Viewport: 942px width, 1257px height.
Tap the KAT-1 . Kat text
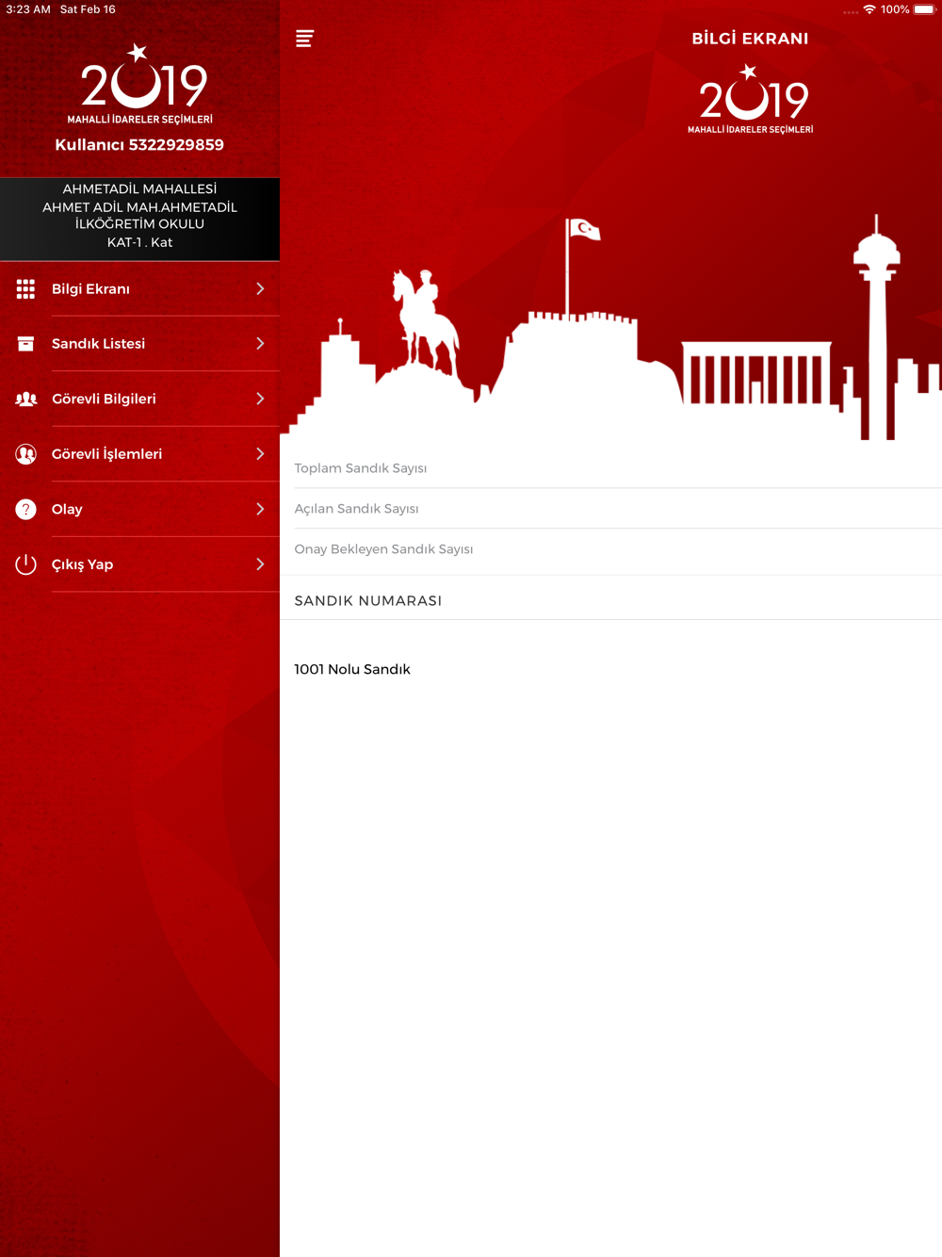[139, 242]
